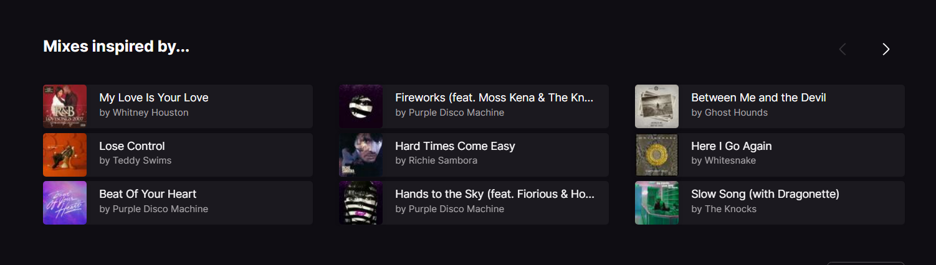Click the Mixes inspired by heading
The height and width of the screenshot is (265, 936).
point(116,47)
